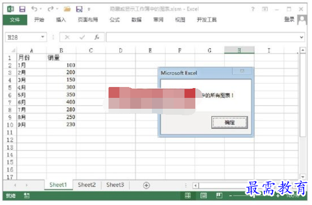Select row 1 header

point(10,58)
